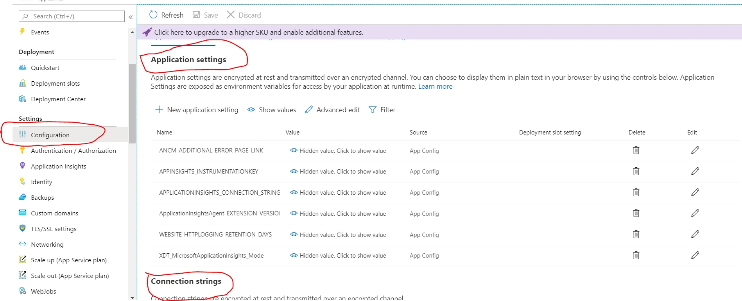Click the upgrade to higher SKU banner text
Viewport: 742px width, 301px height.
pyautogui.click(x=258, y=32)
